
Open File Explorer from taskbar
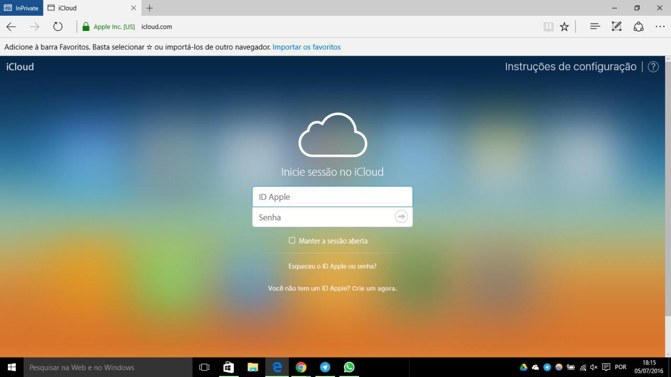[253, 367]
